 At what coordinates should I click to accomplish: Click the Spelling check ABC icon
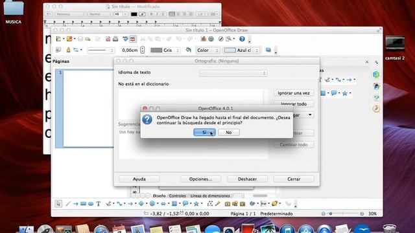click(125, 39)
